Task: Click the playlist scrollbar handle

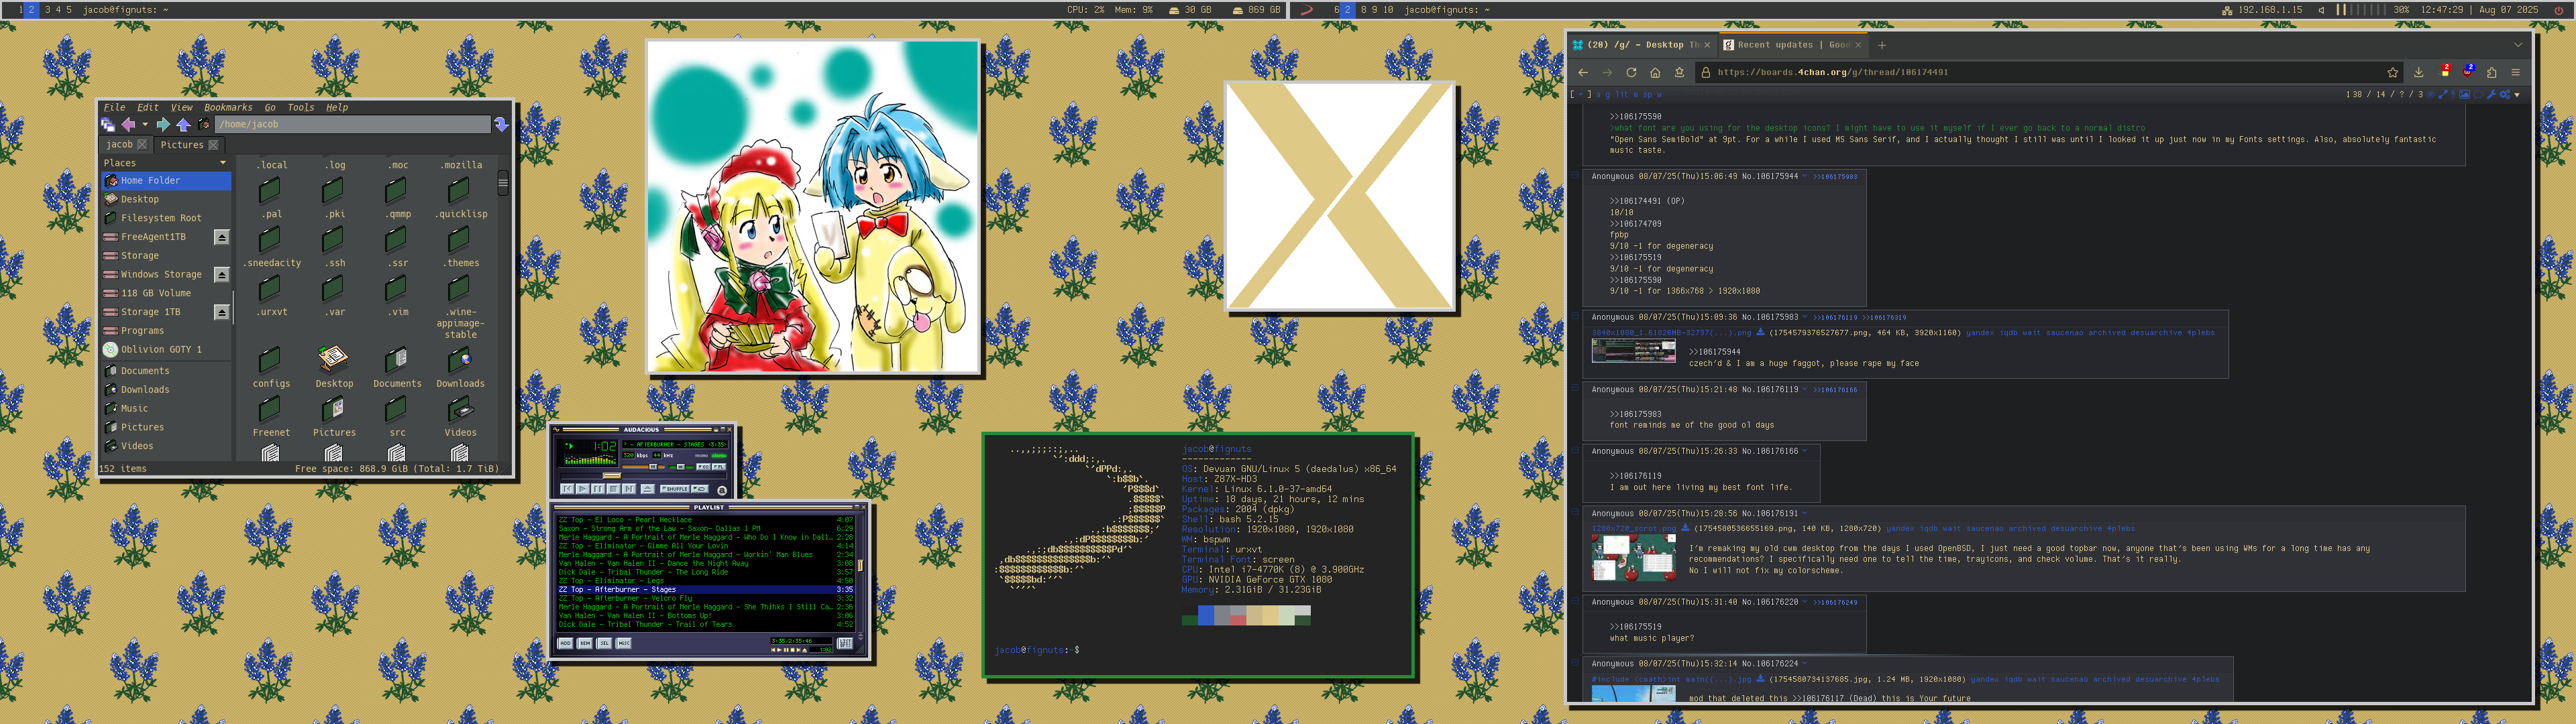Action: point(861,566)
